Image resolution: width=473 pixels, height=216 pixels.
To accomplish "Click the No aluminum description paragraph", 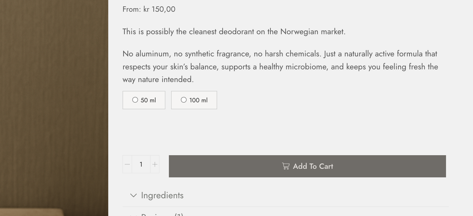I will (x=280, y=67).
